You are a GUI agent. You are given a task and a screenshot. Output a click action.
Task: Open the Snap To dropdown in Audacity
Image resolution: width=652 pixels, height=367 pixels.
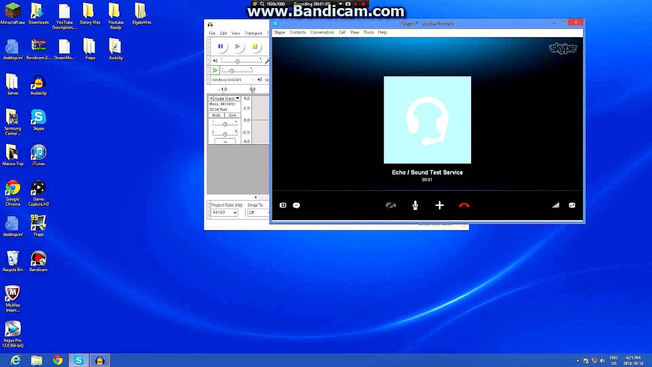pos(258,213)
